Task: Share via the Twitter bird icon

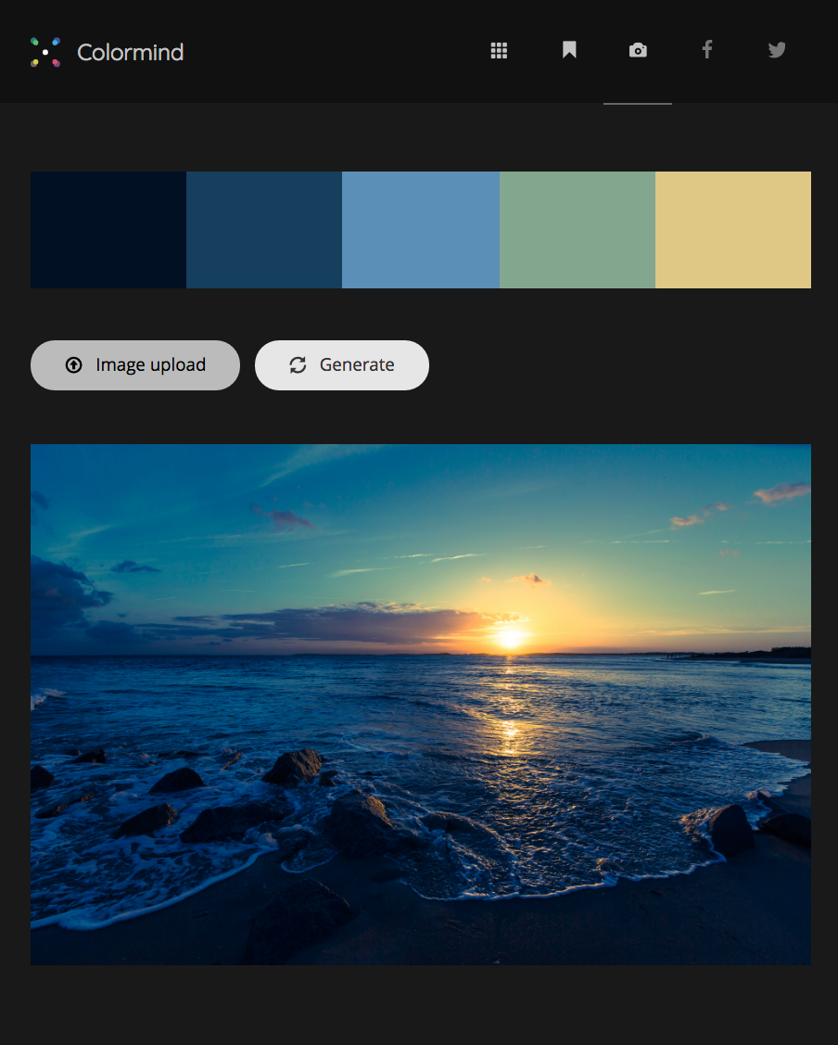Action: [777, 50]
